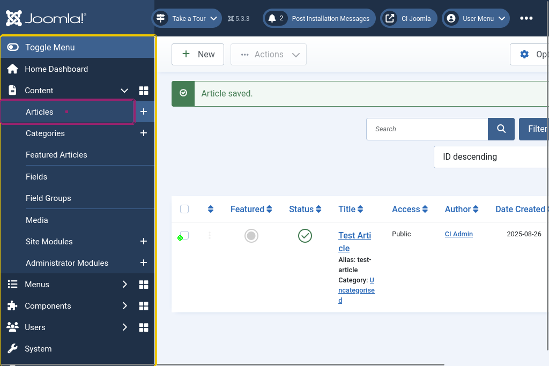
Task: Check the select-all articles checkbox
Action: coord(184,209)
